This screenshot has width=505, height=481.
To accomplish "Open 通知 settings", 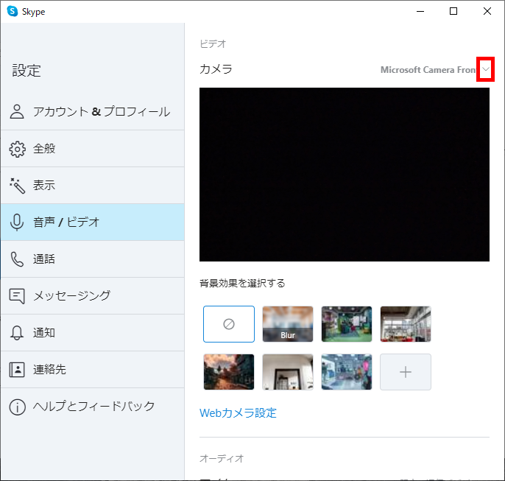I will [x=93, y=333].
